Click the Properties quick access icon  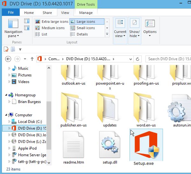[6, 49]
